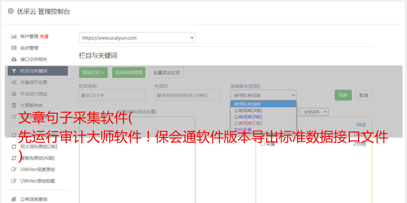Screen dimensions: 407x203
Task: Open the 词库版本 dropdown showing 使用私有词库
Action: tap(263, 95)
